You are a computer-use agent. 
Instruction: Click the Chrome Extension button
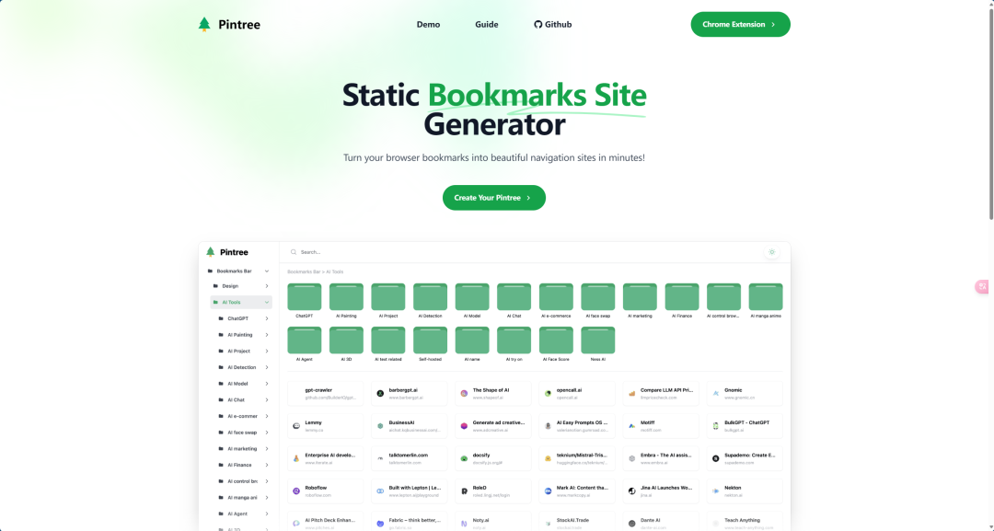(740, 24)
